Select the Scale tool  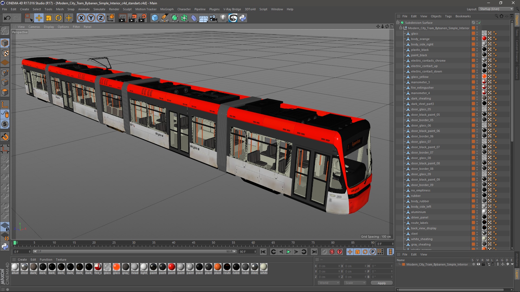49,18
